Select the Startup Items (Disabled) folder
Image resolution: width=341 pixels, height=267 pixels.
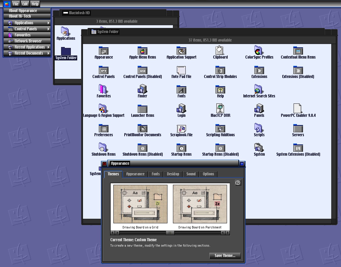[x=220, y=148]
